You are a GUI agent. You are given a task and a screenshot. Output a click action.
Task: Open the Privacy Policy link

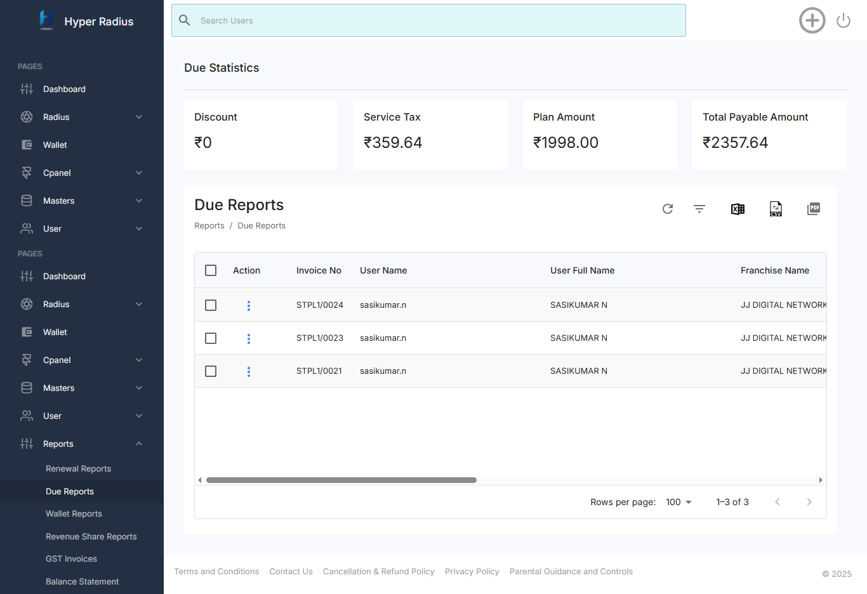(x=472, y=572)
